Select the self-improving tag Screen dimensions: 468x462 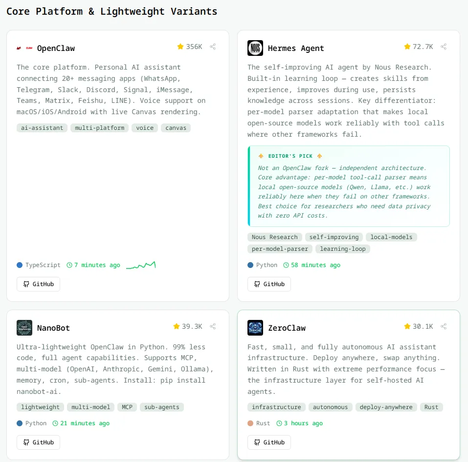click(x=334, y=237)
